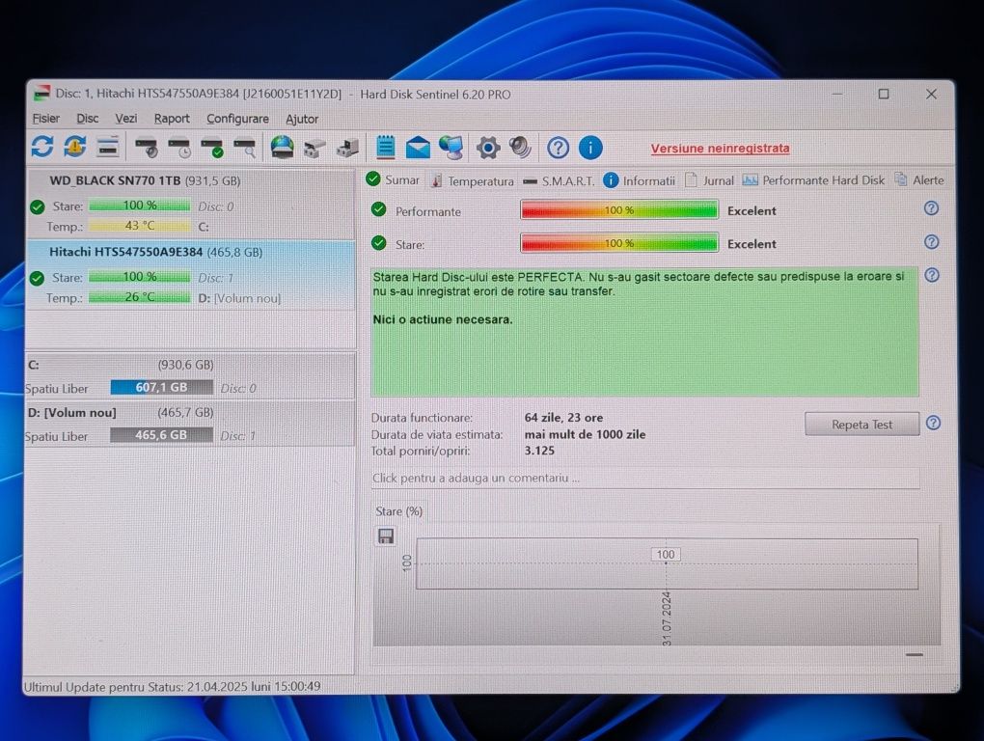Switch to the S.M.A.R.T. tab
The height and width of the screenshot is (741, 984).
click(x=559, y=181)
